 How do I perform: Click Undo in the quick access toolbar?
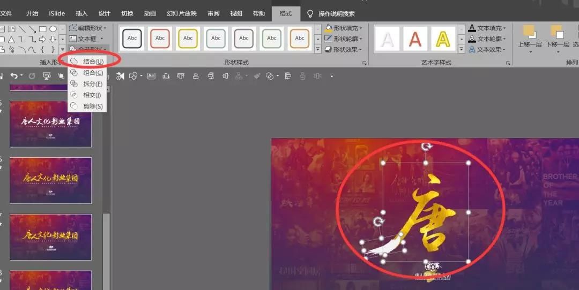click(14, 76)
